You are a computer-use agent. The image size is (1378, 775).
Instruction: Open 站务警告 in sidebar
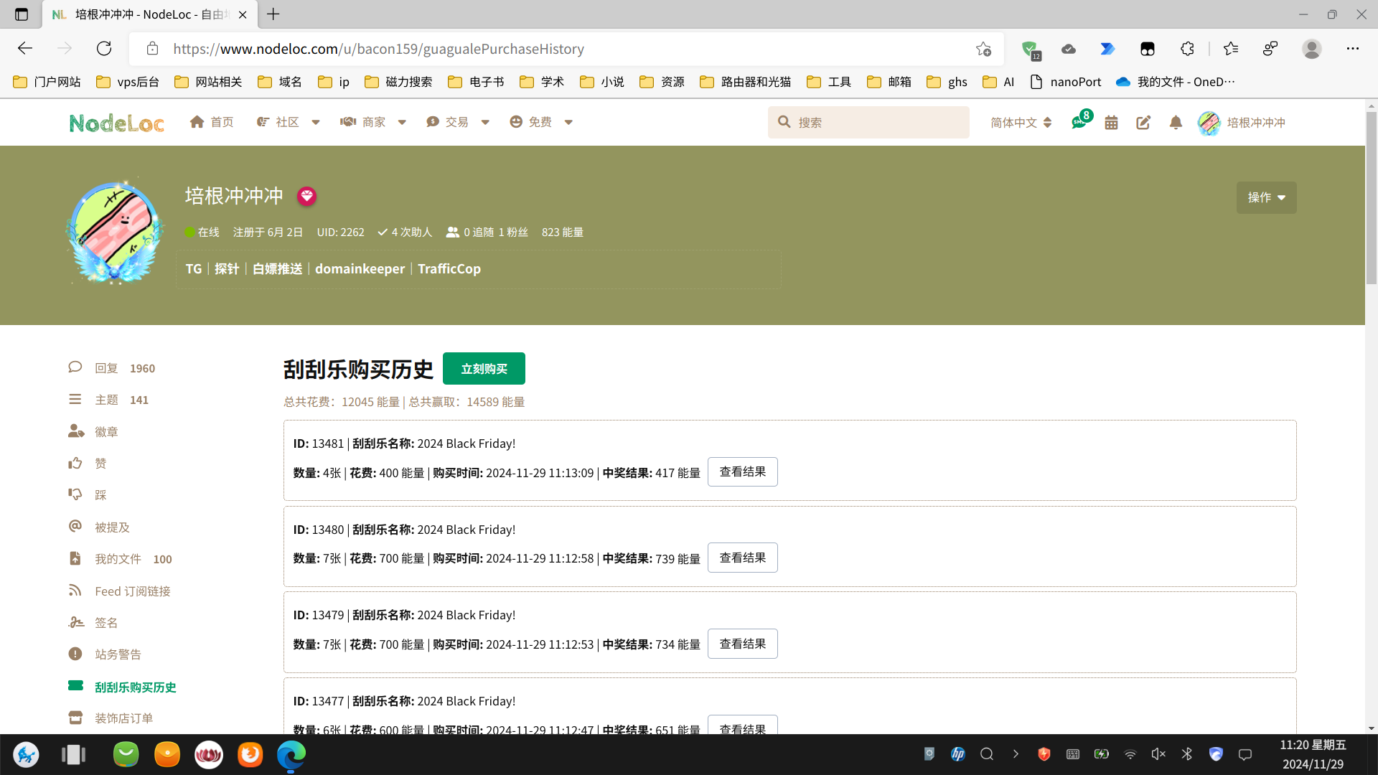[105, 654]
